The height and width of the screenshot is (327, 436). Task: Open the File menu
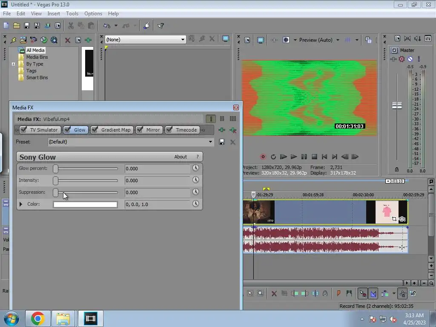point(7,13)
